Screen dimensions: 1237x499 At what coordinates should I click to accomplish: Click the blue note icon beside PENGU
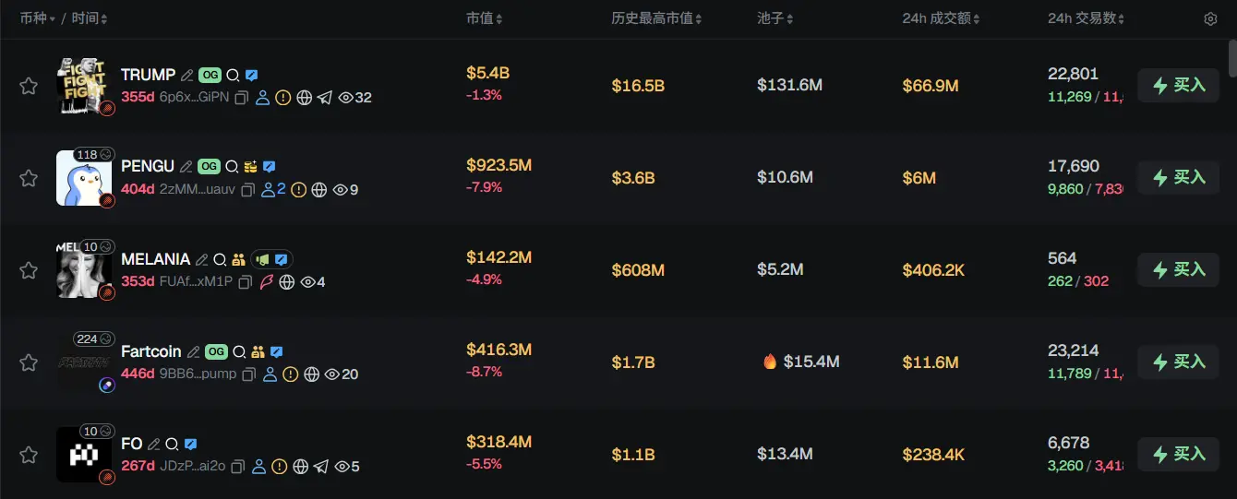coord(269,167)
